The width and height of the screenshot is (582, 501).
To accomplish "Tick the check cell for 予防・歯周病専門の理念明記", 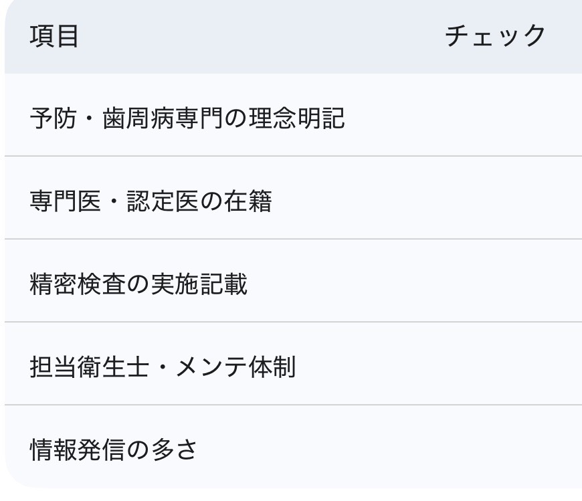I will [x=495, y=118].
